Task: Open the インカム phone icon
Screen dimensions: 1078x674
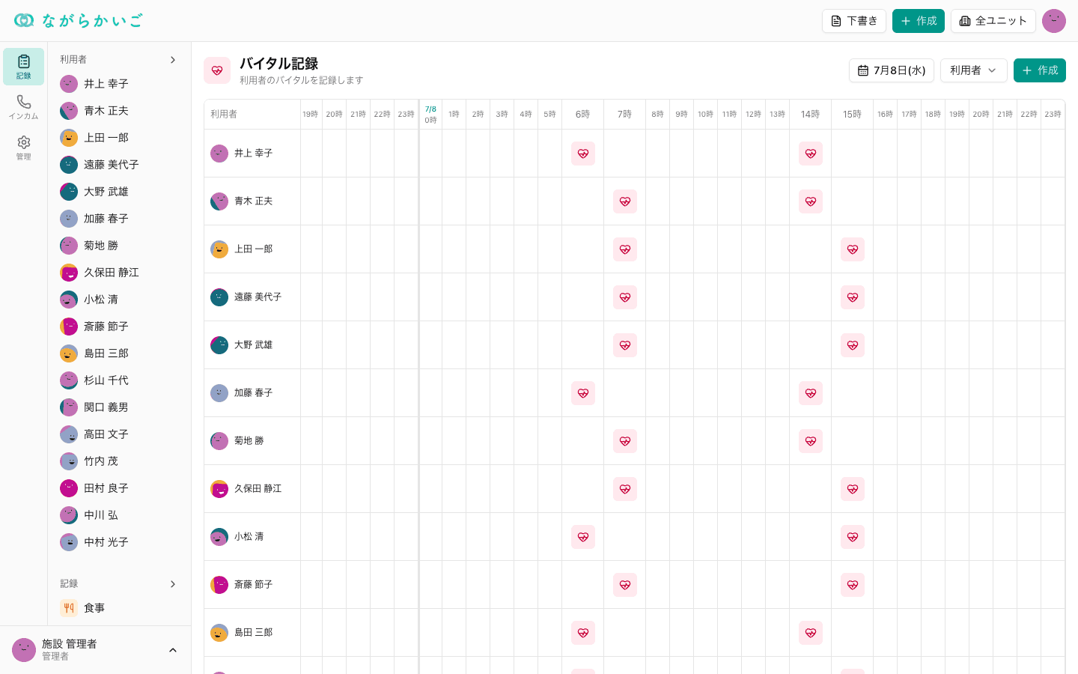Action: tap(23, 107)
